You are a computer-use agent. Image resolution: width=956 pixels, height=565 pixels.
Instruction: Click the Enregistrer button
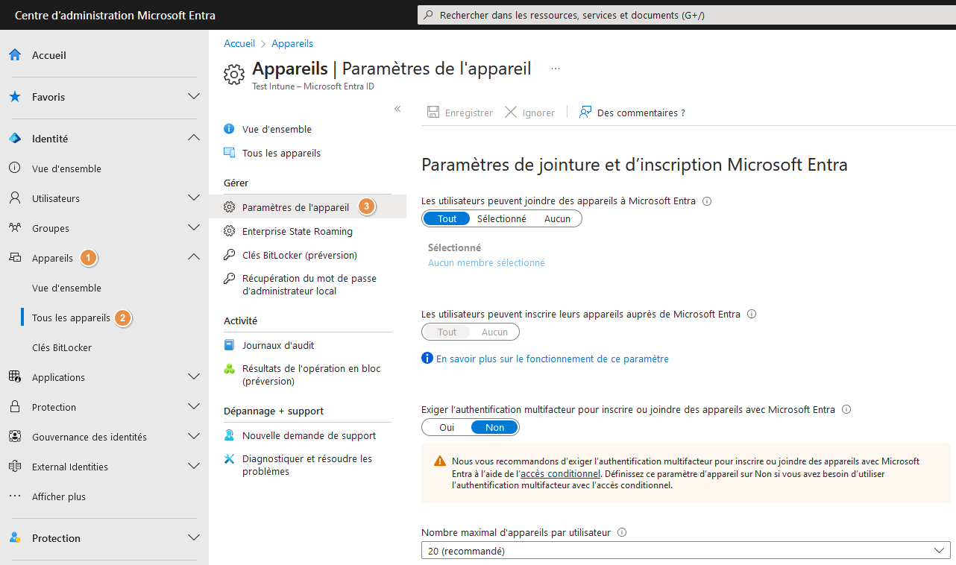[x=460, y=113]
